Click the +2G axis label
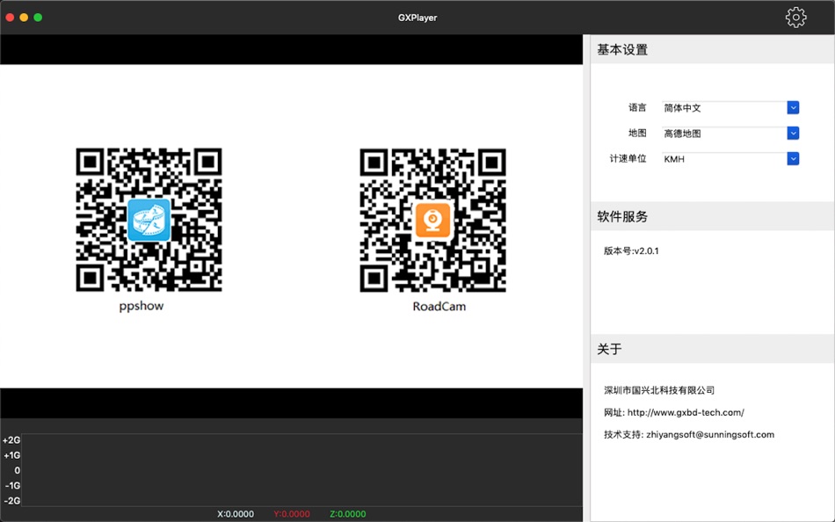Screen dimensions: 835x522 (x=11, y=440)
